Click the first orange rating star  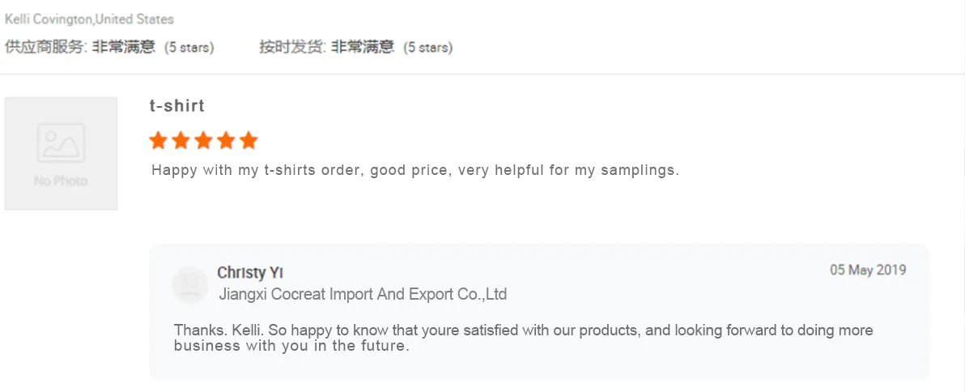159,141
